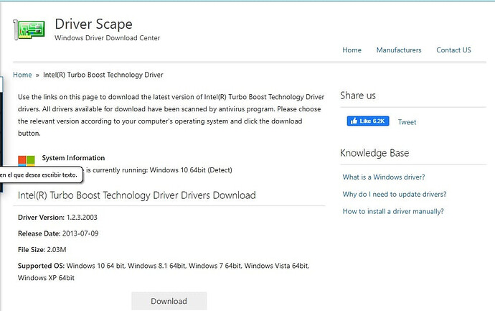Open 'How to install a driver manually?' link
495x311 pixels.
click(x=393, y=211)
